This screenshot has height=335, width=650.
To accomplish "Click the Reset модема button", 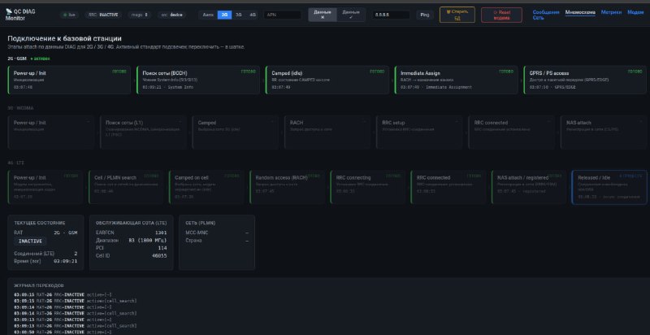I will pyautogui.click(x=501, y=15).
